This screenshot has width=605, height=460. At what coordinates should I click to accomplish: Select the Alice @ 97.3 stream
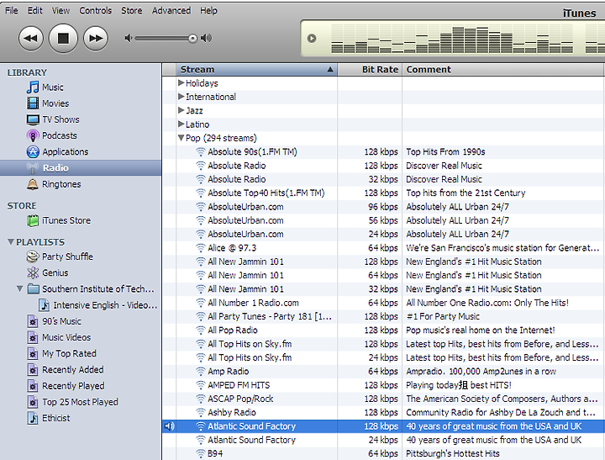click(383, 248)
